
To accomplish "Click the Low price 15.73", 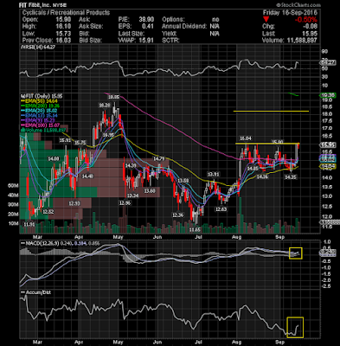I will pos(63,34).
